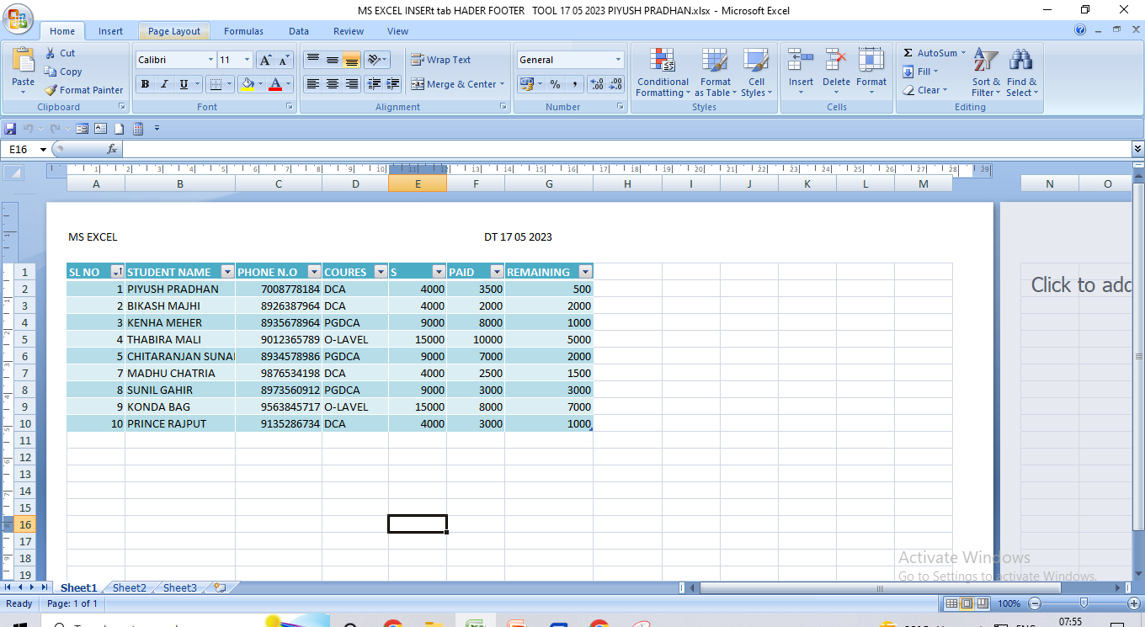Toggle Wrap Text for the cell
Screen dimensions: 1145x627
[x=440, y=60]
